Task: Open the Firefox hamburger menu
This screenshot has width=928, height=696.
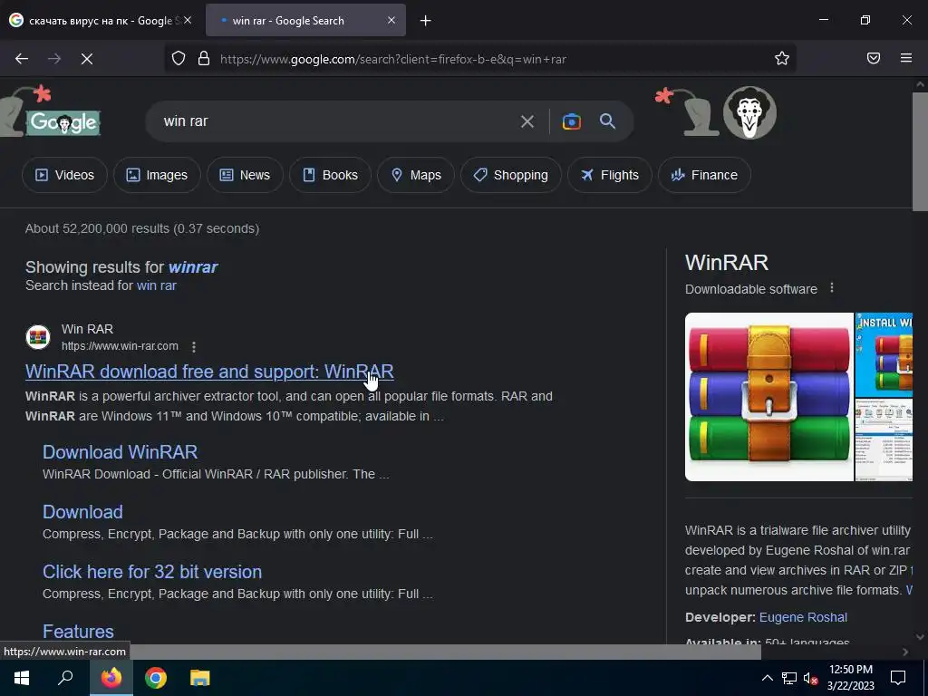Action: 906,58
